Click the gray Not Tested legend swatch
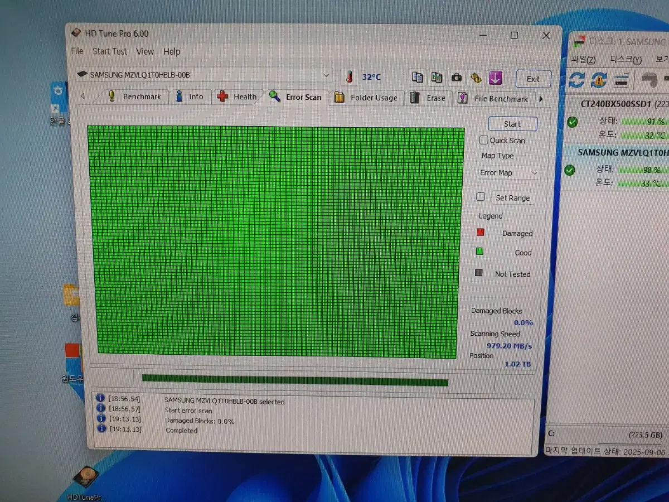 click(478, 273)
